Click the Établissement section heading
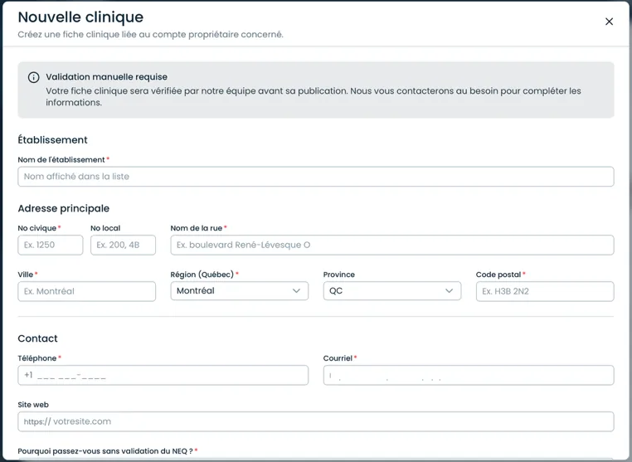This screenshot has width=632, height=462. [52, 140]
